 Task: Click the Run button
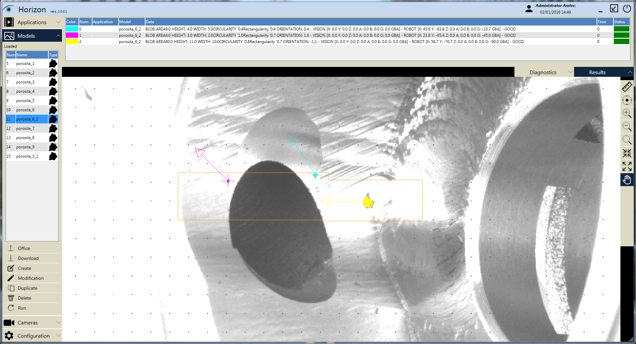point(32,308)
